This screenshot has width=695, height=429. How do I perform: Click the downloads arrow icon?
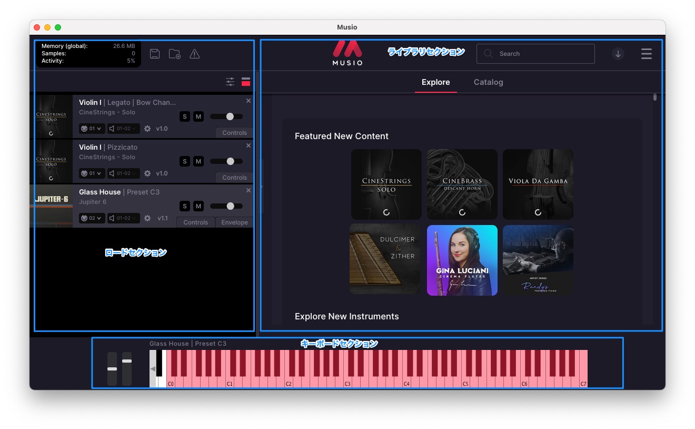(618, 54)
